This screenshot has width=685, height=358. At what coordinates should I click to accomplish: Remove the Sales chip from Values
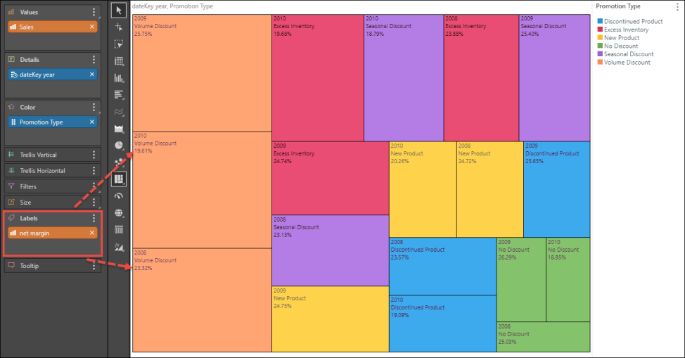click(92, 27)
